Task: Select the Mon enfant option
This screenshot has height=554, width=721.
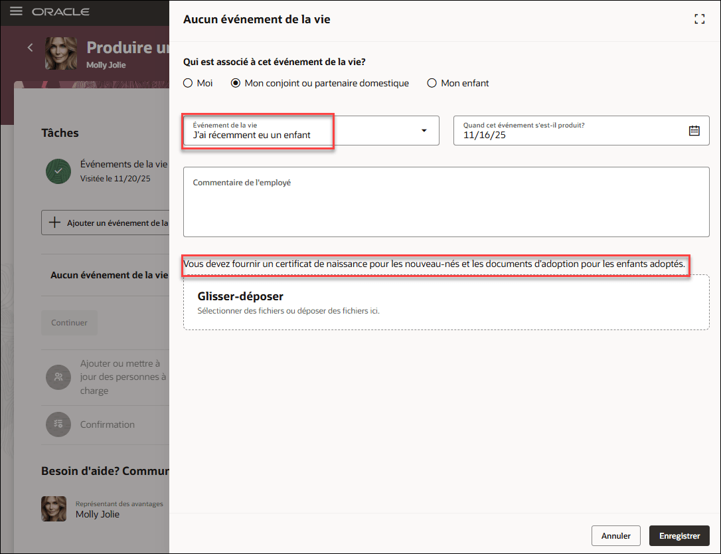Action: pyautogui.click(x=432, y=83)
